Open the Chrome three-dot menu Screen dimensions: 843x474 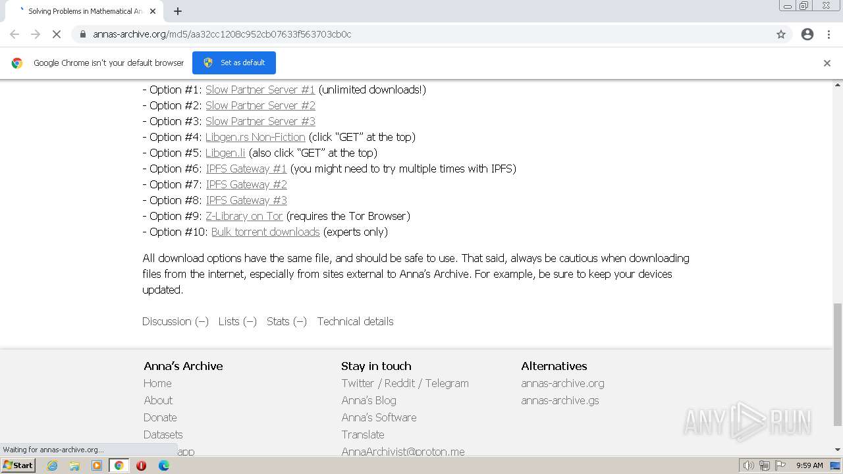coord(829,34)
